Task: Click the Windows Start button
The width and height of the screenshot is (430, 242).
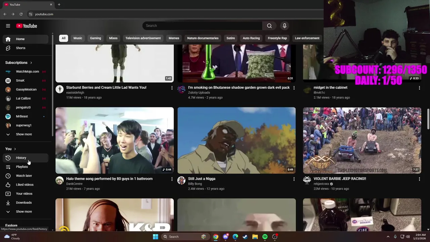Action: point(155,237)
